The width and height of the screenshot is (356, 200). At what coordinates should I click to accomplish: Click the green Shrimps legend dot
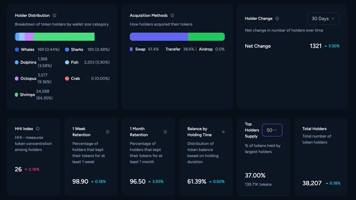pyautogui.click(x=16, y=95)
